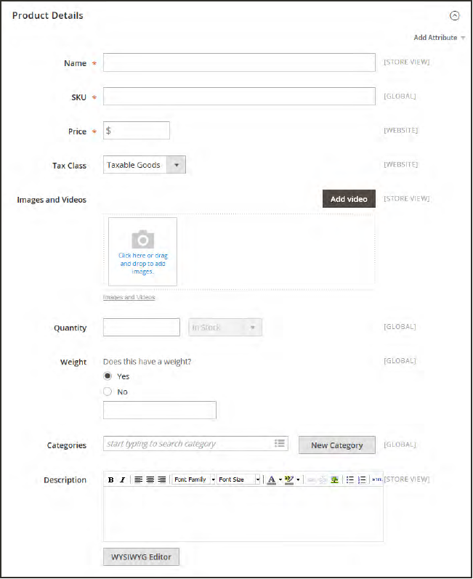Open the Font Size dropdown

point(239,480)
